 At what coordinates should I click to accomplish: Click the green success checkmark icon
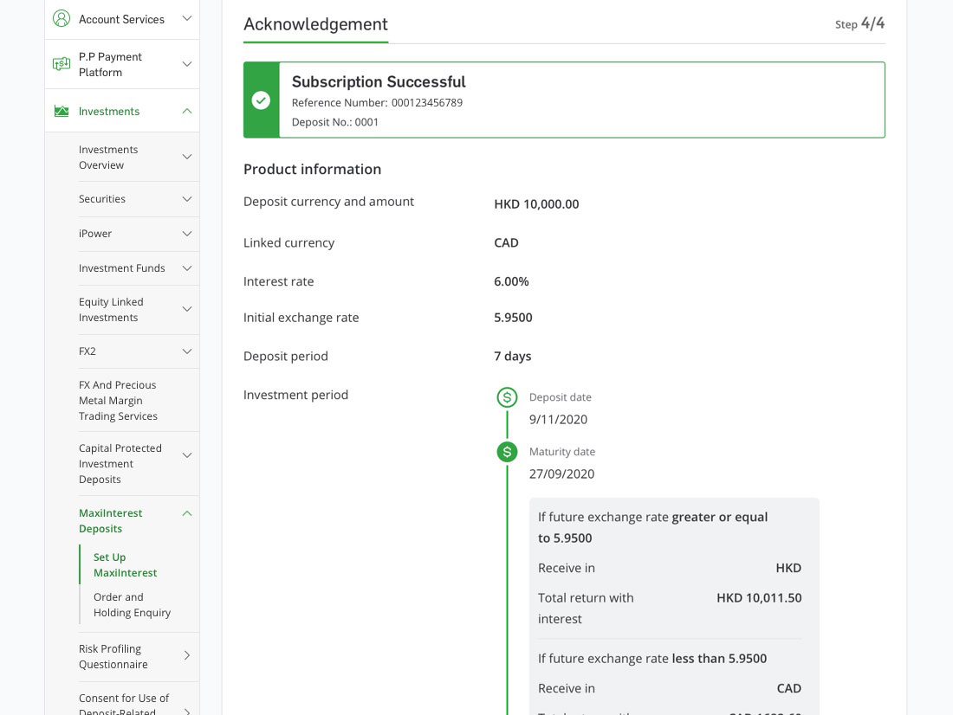261,100
